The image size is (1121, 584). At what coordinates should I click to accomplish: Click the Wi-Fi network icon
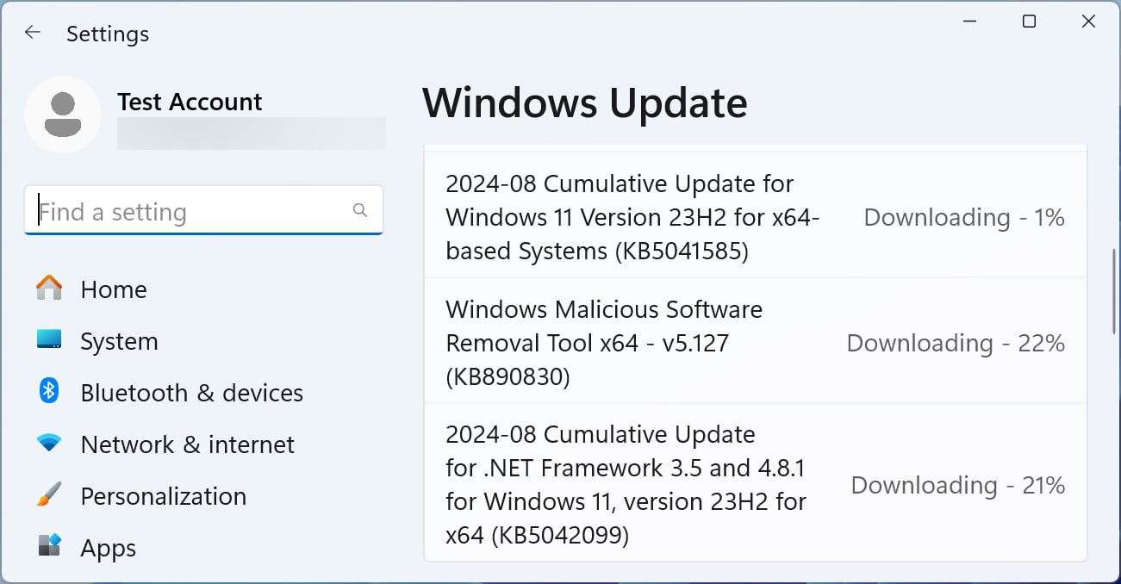click(x=49, y=444)
